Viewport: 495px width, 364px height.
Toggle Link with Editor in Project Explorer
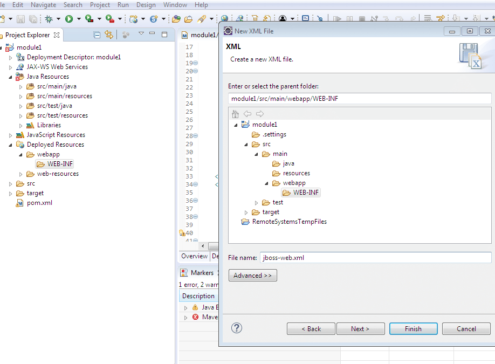(108, 35)
